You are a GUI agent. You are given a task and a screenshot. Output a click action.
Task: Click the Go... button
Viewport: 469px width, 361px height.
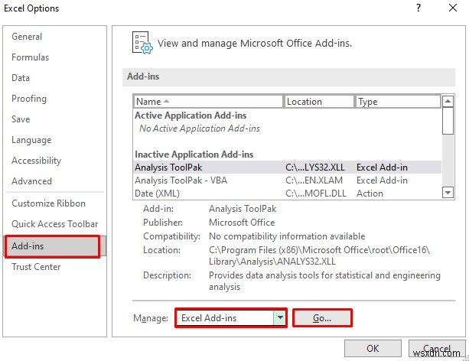(x=322, y=318)
